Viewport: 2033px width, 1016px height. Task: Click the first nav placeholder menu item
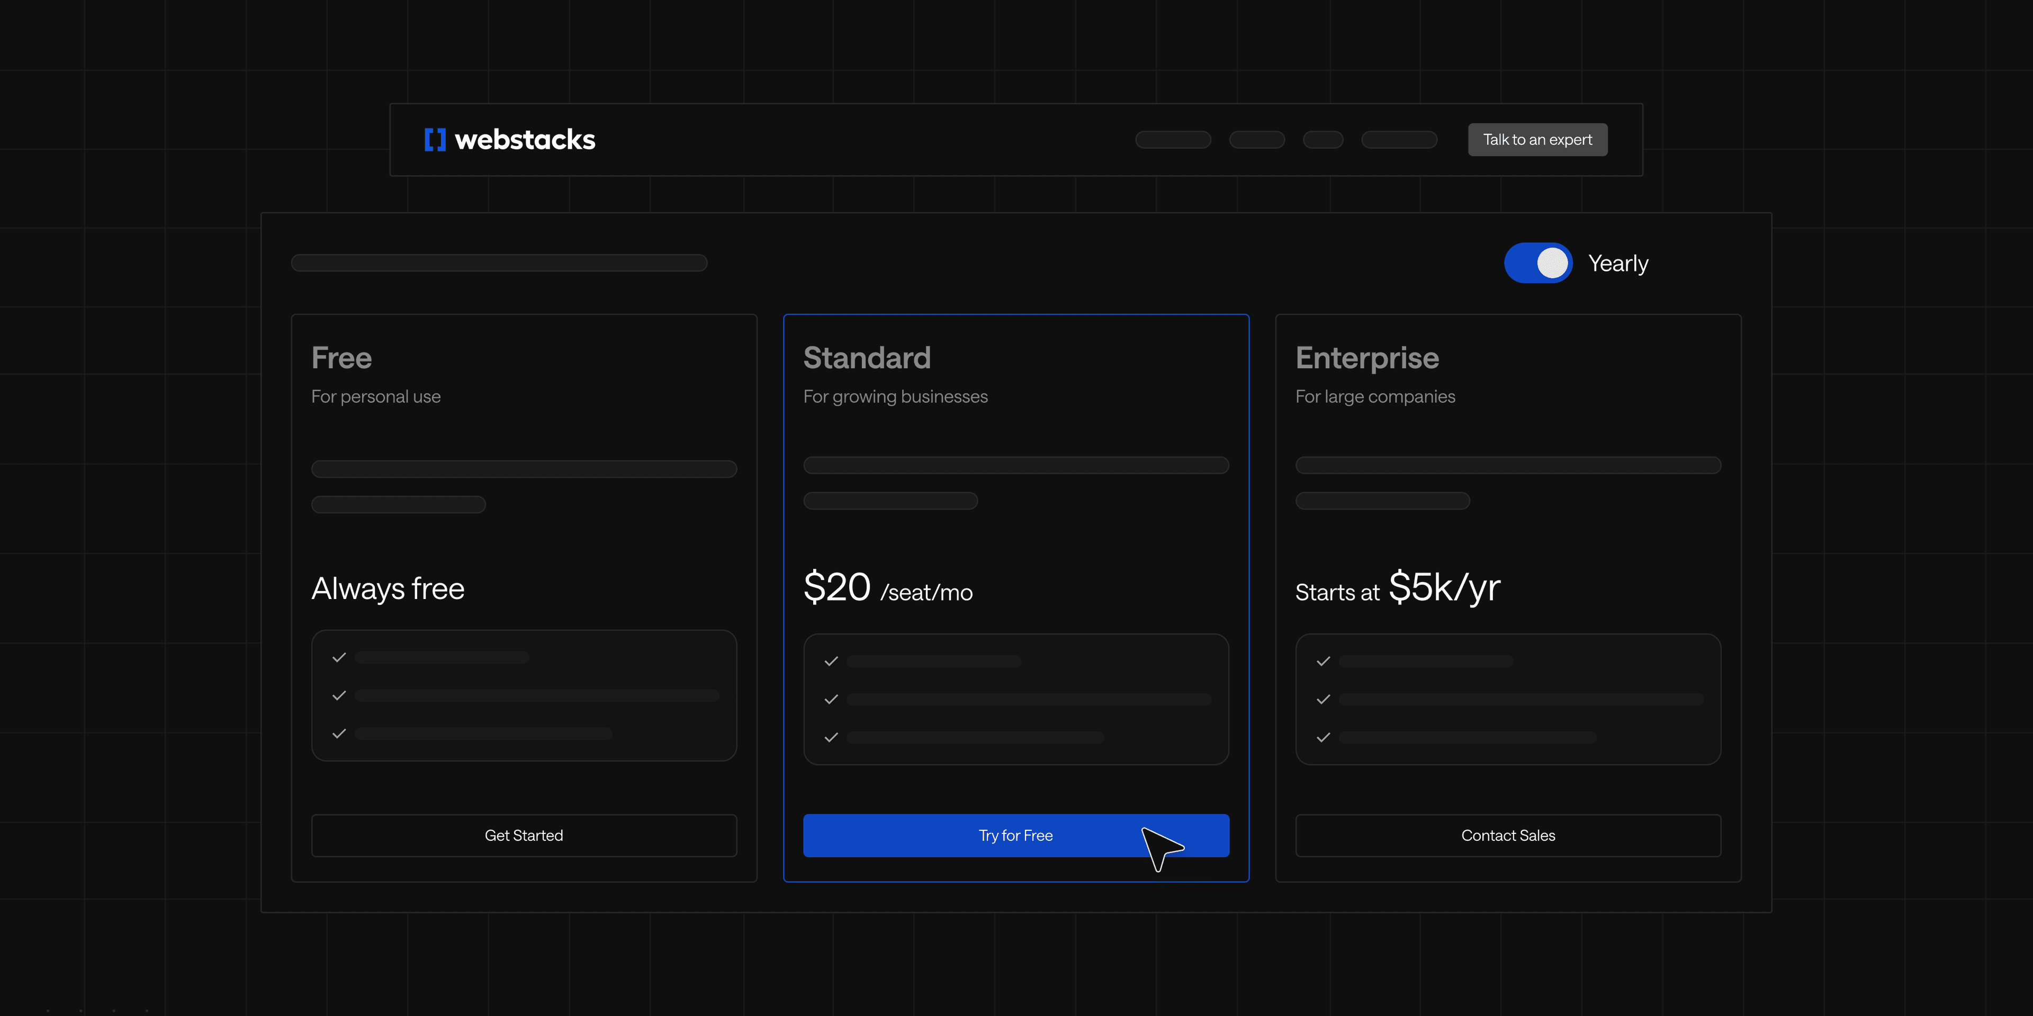pos(1173,140)
